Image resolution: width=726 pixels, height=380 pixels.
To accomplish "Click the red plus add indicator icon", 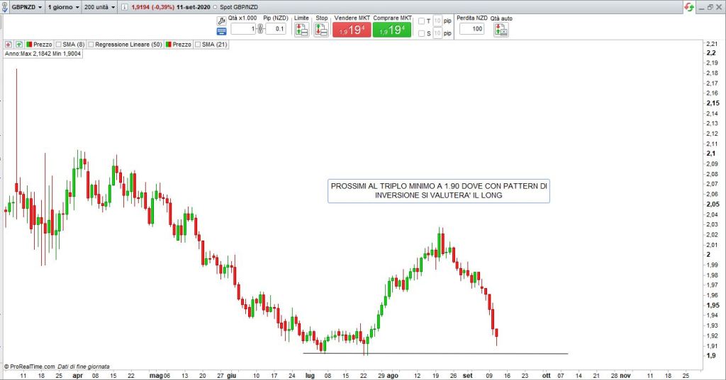I will click(x=9, y=44).
